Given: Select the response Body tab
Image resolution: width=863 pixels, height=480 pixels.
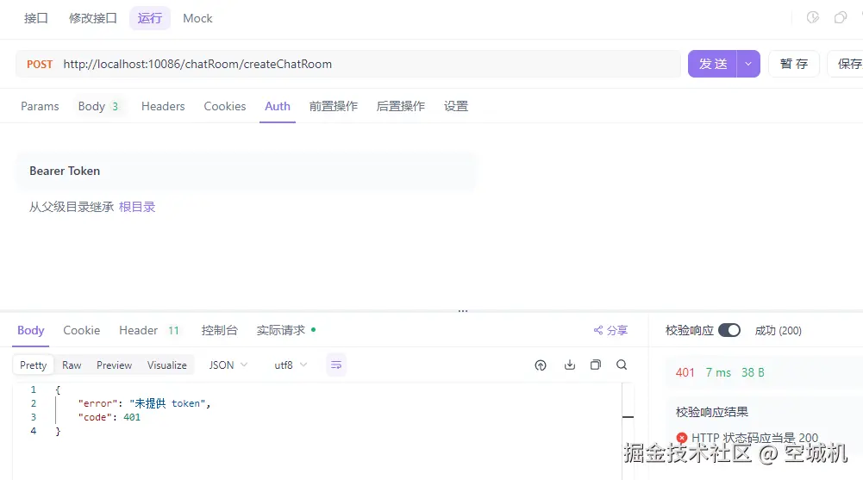Looking at the screenshot, I should tap(30, 330).
